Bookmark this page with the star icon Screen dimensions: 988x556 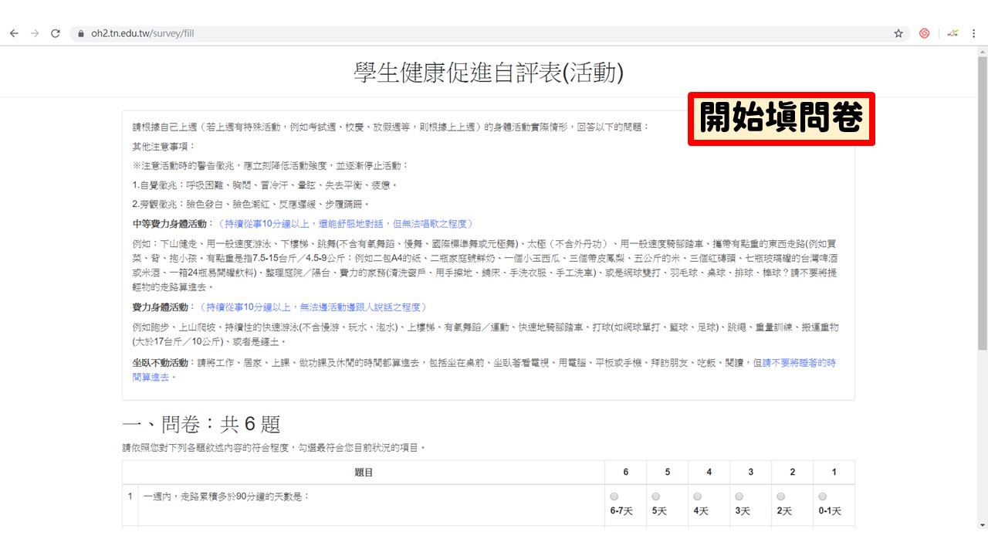coord(898,33)
